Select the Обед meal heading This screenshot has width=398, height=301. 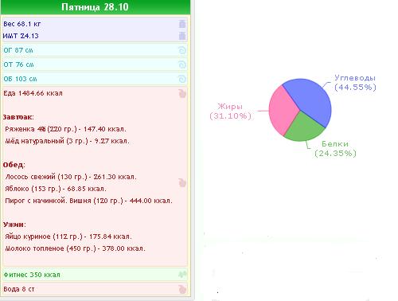[x=14, y=165]
